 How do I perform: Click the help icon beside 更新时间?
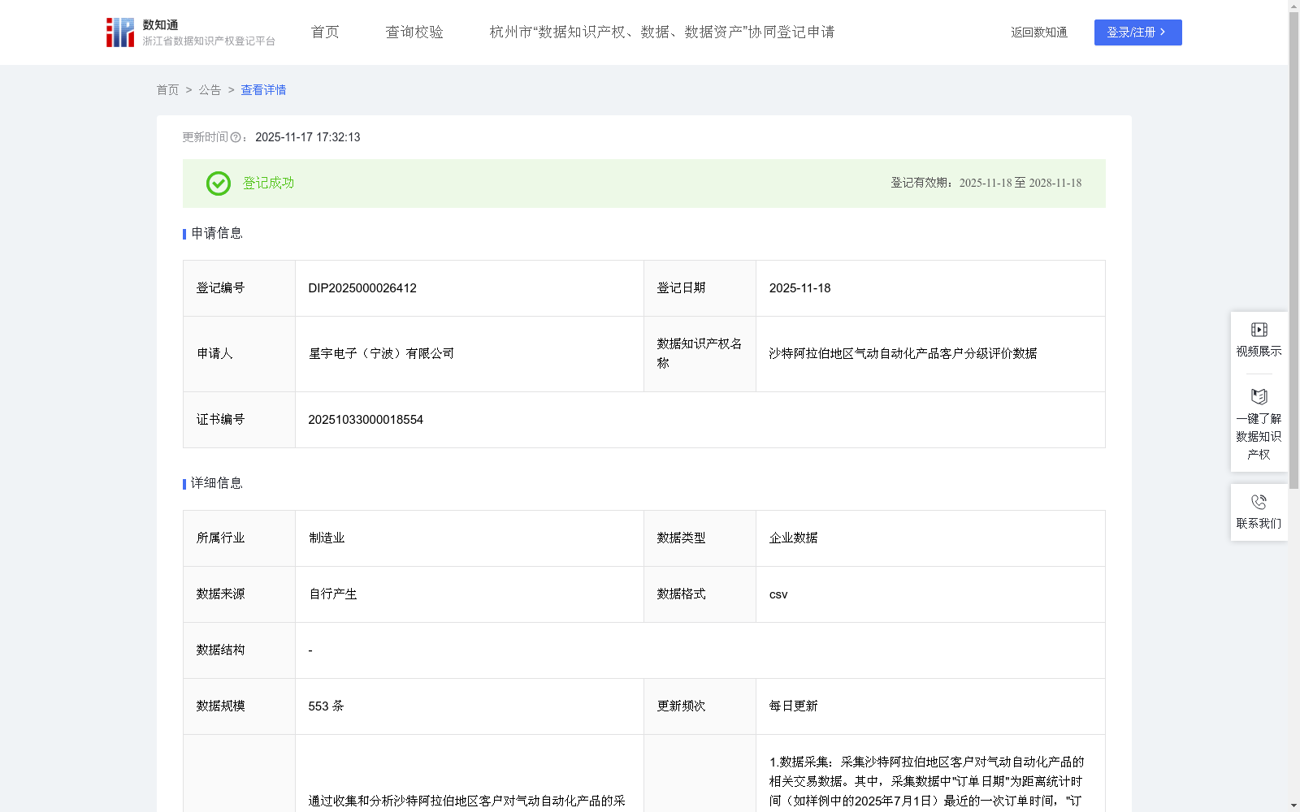236,138
